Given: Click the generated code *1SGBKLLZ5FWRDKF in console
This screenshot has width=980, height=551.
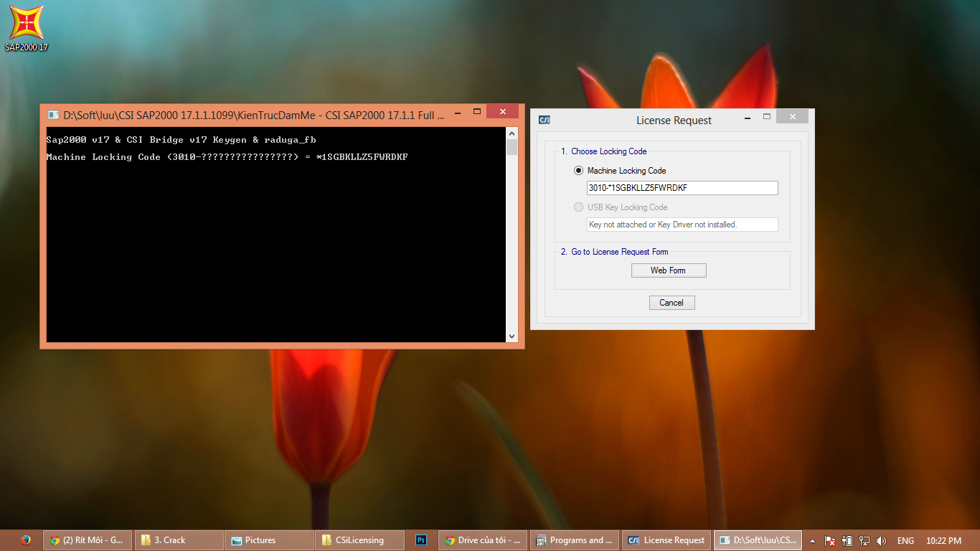Looking at the screenshot, I should 362,157.
